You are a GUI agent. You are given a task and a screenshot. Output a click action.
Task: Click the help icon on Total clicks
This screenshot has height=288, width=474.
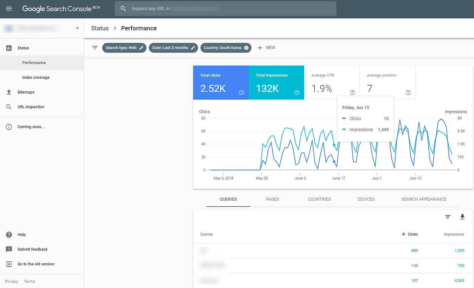(x=241, y=92)
